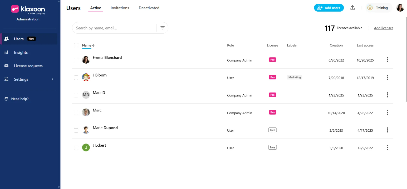
Task: Open three-dot menu for Marie Dupond
Action: coord(387,130)
